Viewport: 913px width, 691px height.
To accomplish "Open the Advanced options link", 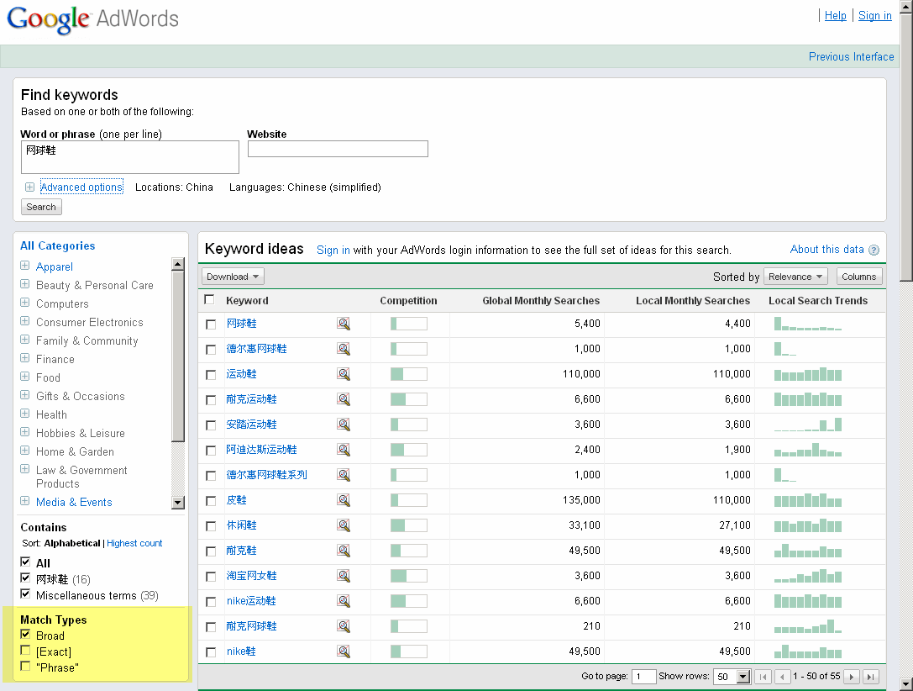I will click(81, 187).
